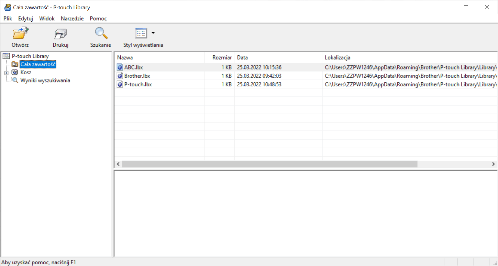498x266 pixels.
Task: Expand the Kosz tree node
Action: pos(6,73)
